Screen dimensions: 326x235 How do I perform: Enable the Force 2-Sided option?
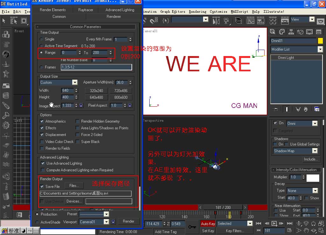(x=77, y=135)
